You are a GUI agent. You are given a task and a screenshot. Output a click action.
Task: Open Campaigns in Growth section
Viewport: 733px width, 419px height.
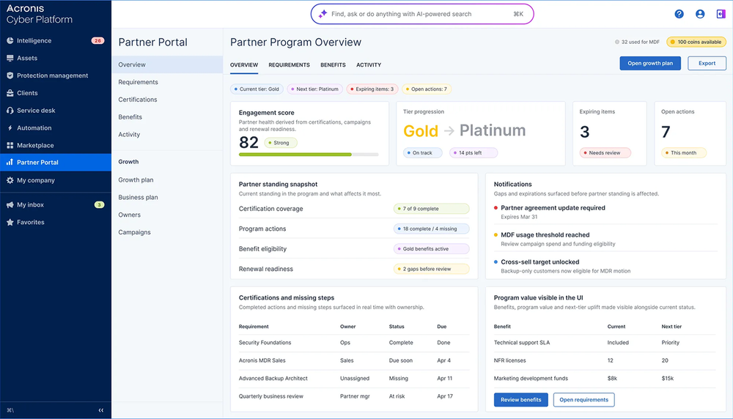167,232
